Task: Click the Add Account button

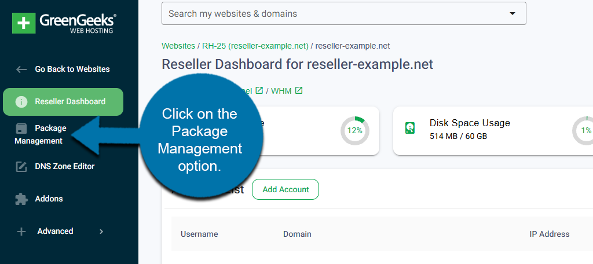Action: pyautogui.click(x=285, y=189)
